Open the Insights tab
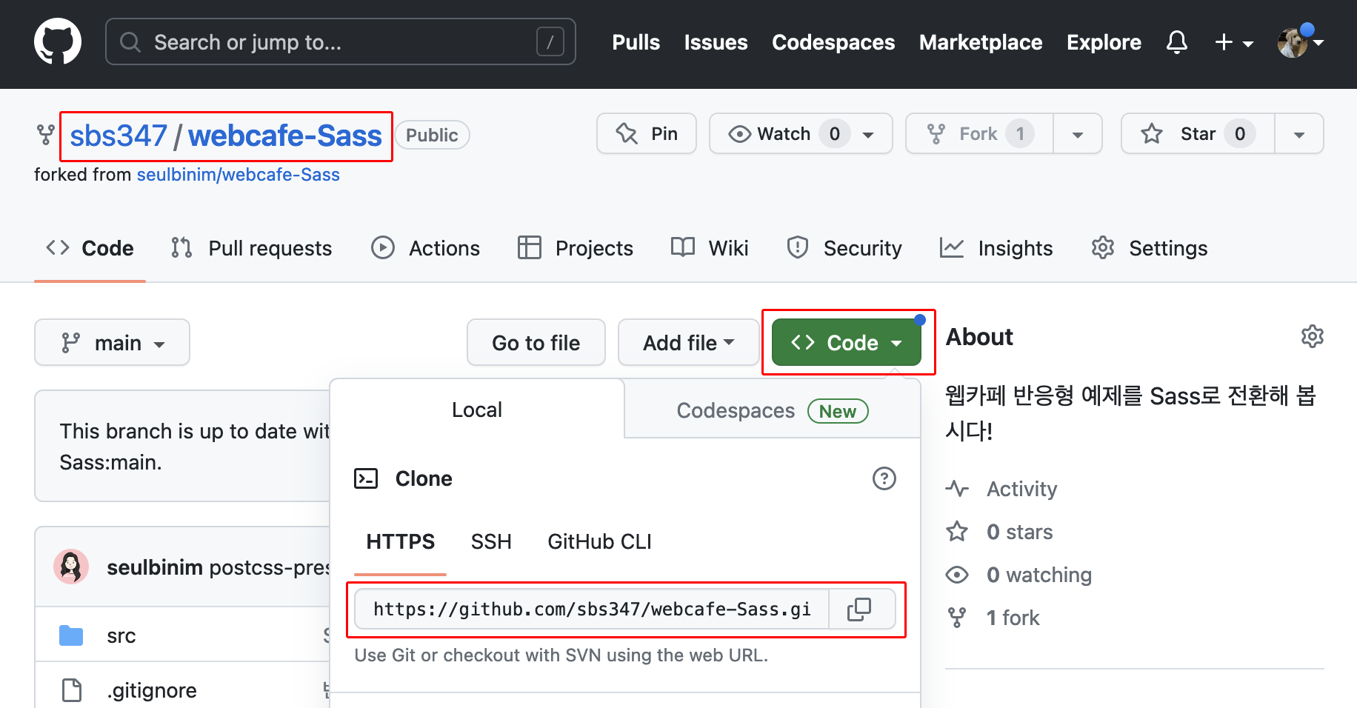Viewport: 1357px width, 708px height. coord(996,248)
